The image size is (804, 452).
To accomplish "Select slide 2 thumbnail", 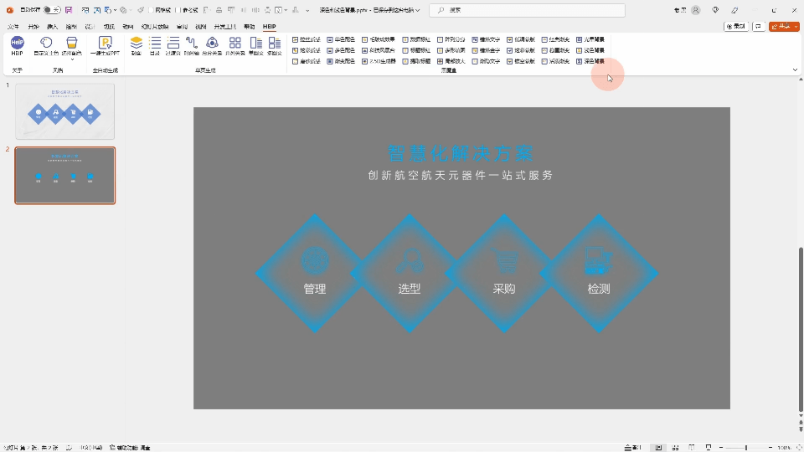I will (65, 175).
